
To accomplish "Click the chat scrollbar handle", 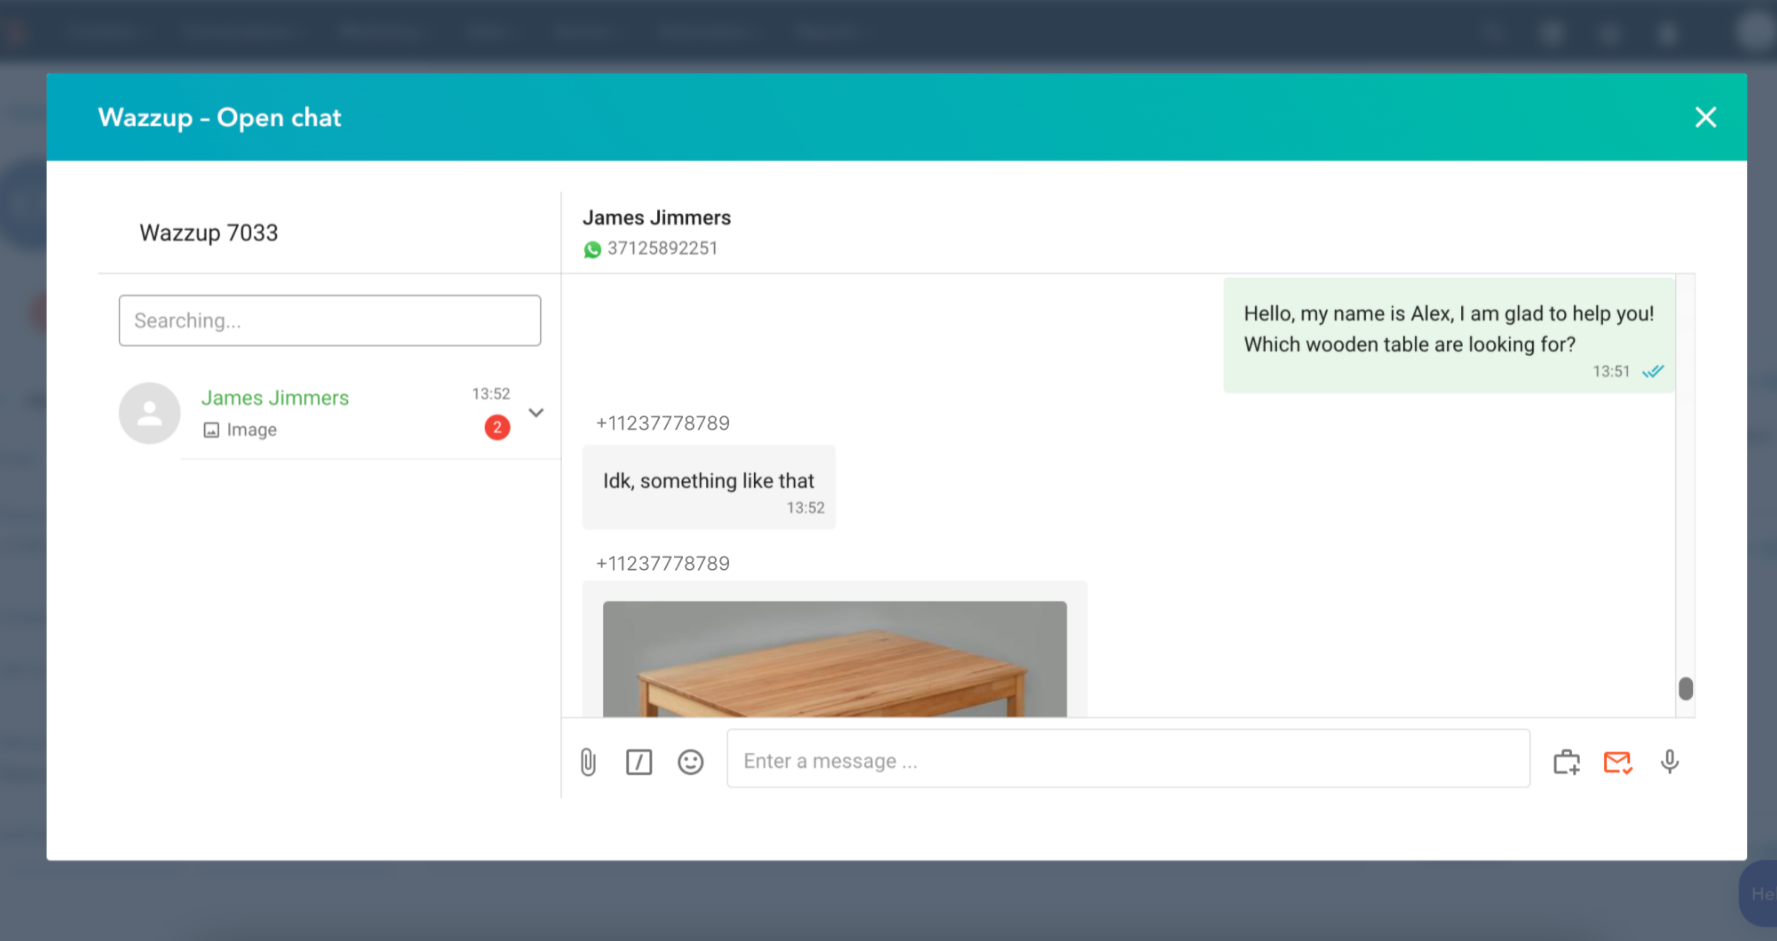I will (1685, 688).
